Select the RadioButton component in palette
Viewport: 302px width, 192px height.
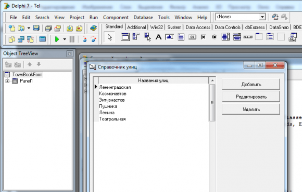pyautogui.click(x=215, y=37)
